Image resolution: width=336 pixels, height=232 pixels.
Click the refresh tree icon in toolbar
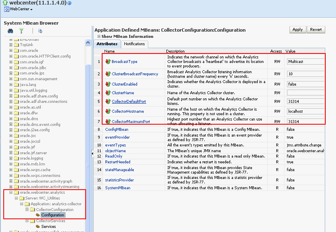click(x=40, y=31)
